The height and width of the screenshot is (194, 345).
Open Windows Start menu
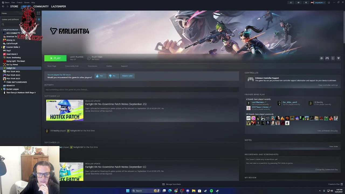(x=128, y=191)
